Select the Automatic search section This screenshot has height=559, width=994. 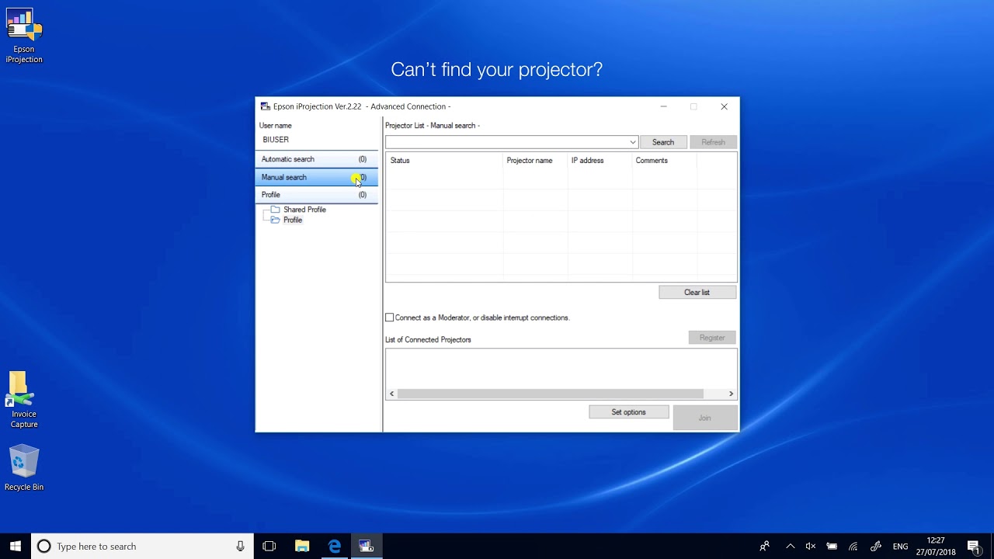pos(317,159)
